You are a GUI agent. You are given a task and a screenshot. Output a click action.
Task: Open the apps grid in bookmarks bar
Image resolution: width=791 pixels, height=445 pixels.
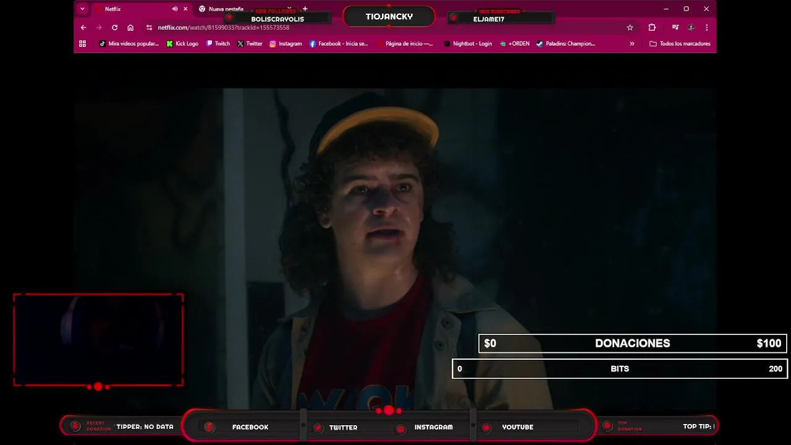tap(82, 44)
